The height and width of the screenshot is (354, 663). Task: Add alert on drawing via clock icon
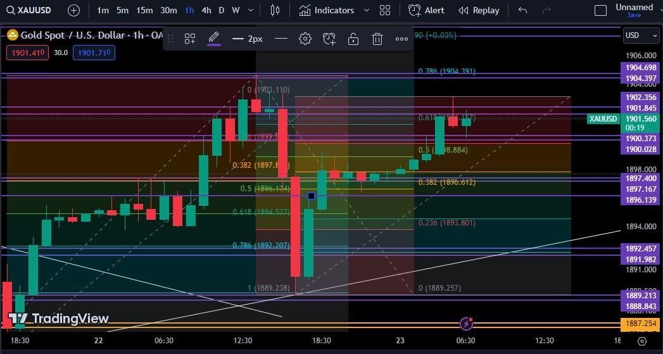pos(329,39)
